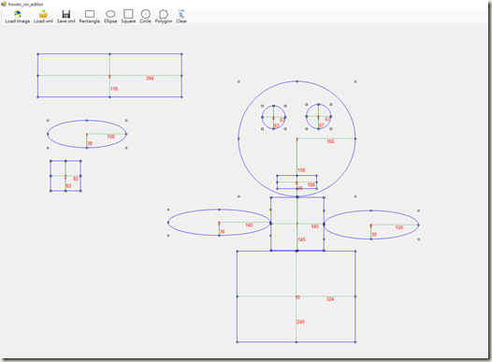The width and height of the screenshot is (492, 362).
Task: Click the right tip handle of right arm ellipse
Action: (419, 224)
